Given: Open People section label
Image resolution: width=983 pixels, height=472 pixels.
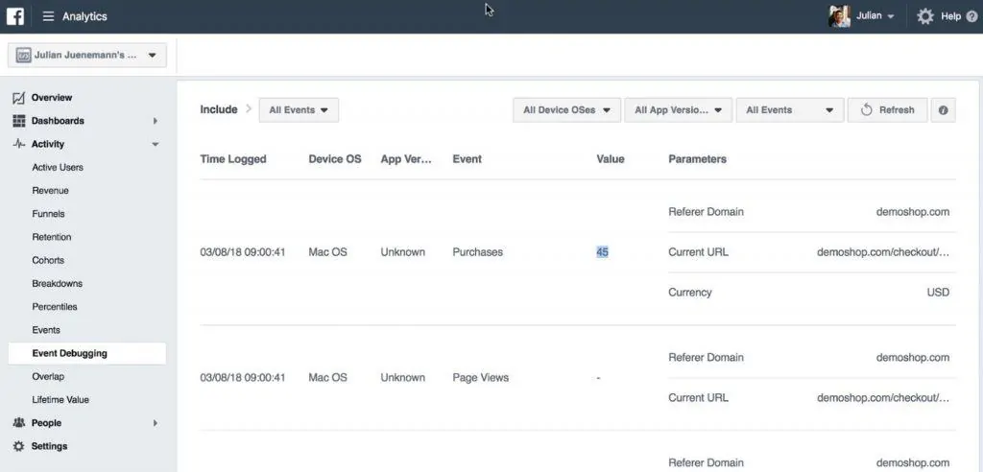Looking at the screenshot, I should tap(46, 423).
